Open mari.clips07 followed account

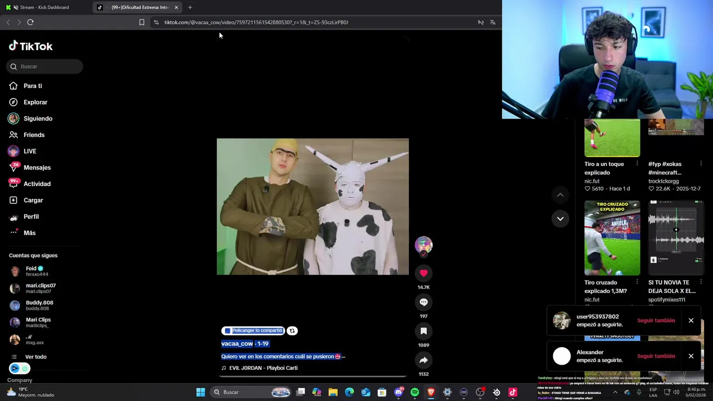tap(33, 288)
